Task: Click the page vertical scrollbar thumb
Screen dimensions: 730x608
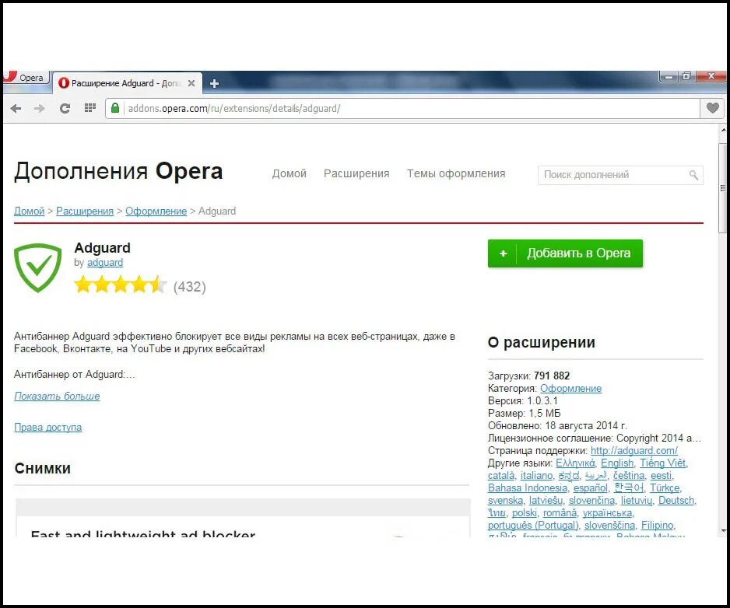Action: point(722,188)
